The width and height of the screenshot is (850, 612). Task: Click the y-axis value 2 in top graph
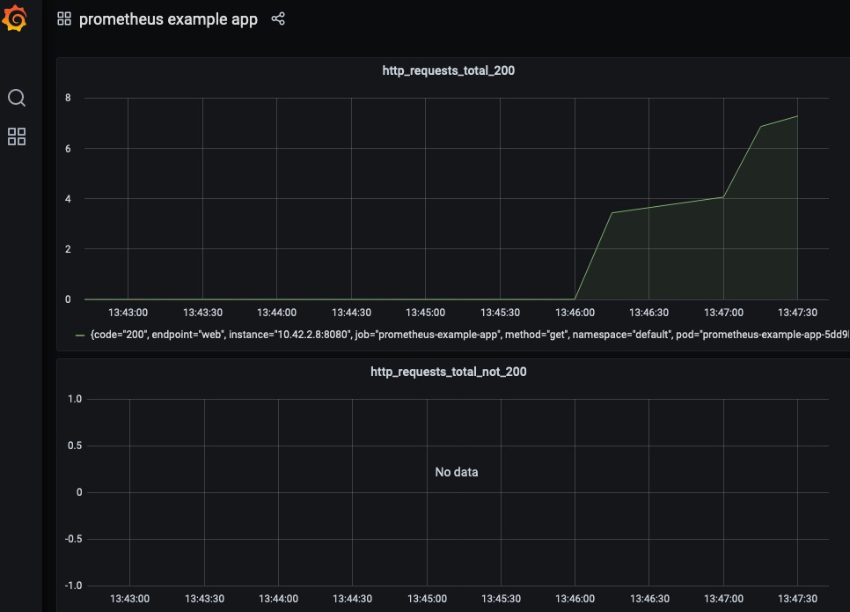tap(68, 249)
